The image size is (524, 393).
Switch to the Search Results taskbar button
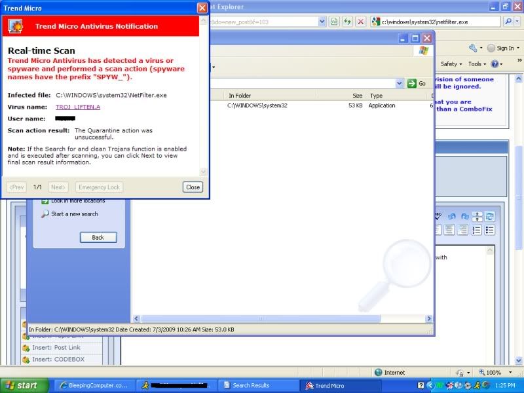click(x=259, y=386)
